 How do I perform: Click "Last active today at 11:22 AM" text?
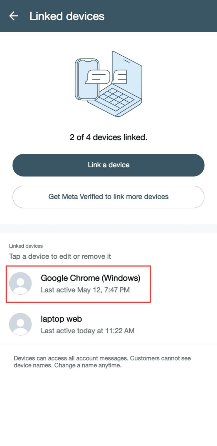88,331
